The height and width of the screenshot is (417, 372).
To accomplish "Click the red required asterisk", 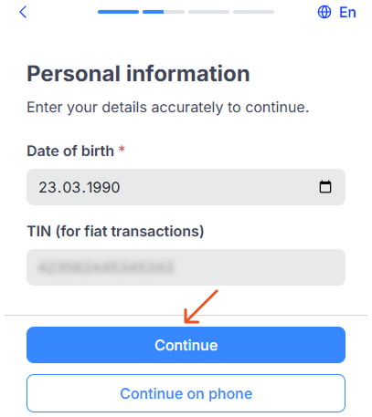I will 122,149.
